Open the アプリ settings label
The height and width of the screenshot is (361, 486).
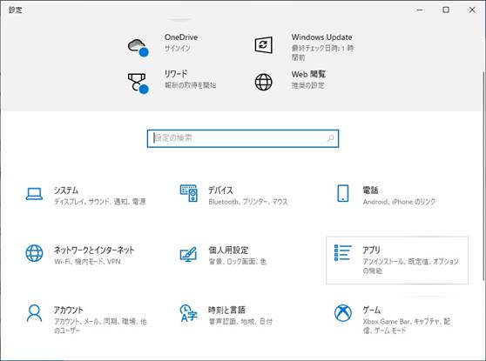371,250
